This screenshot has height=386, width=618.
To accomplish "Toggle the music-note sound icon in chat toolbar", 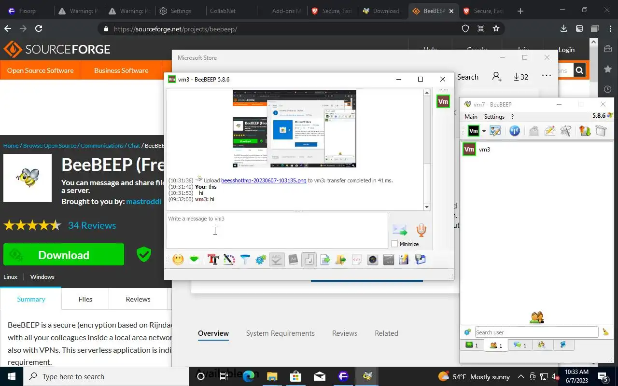I will [309, 260].
